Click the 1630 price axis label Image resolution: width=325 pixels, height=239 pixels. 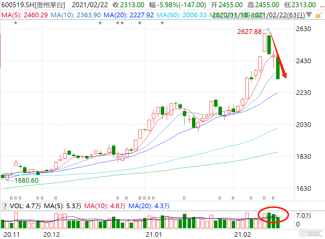pyautogui.click(x=304, y=189)
